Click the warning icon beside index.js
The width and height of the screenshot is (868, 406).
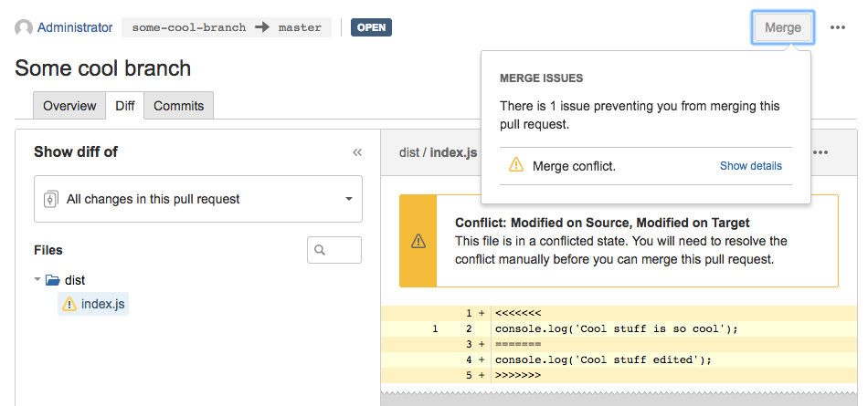tap(69, 304)
